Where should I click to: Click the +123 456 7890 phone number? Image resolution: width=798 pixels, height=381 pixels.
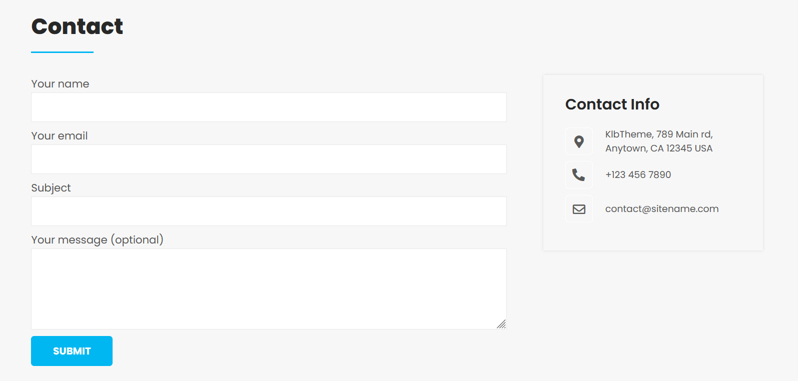638,174
